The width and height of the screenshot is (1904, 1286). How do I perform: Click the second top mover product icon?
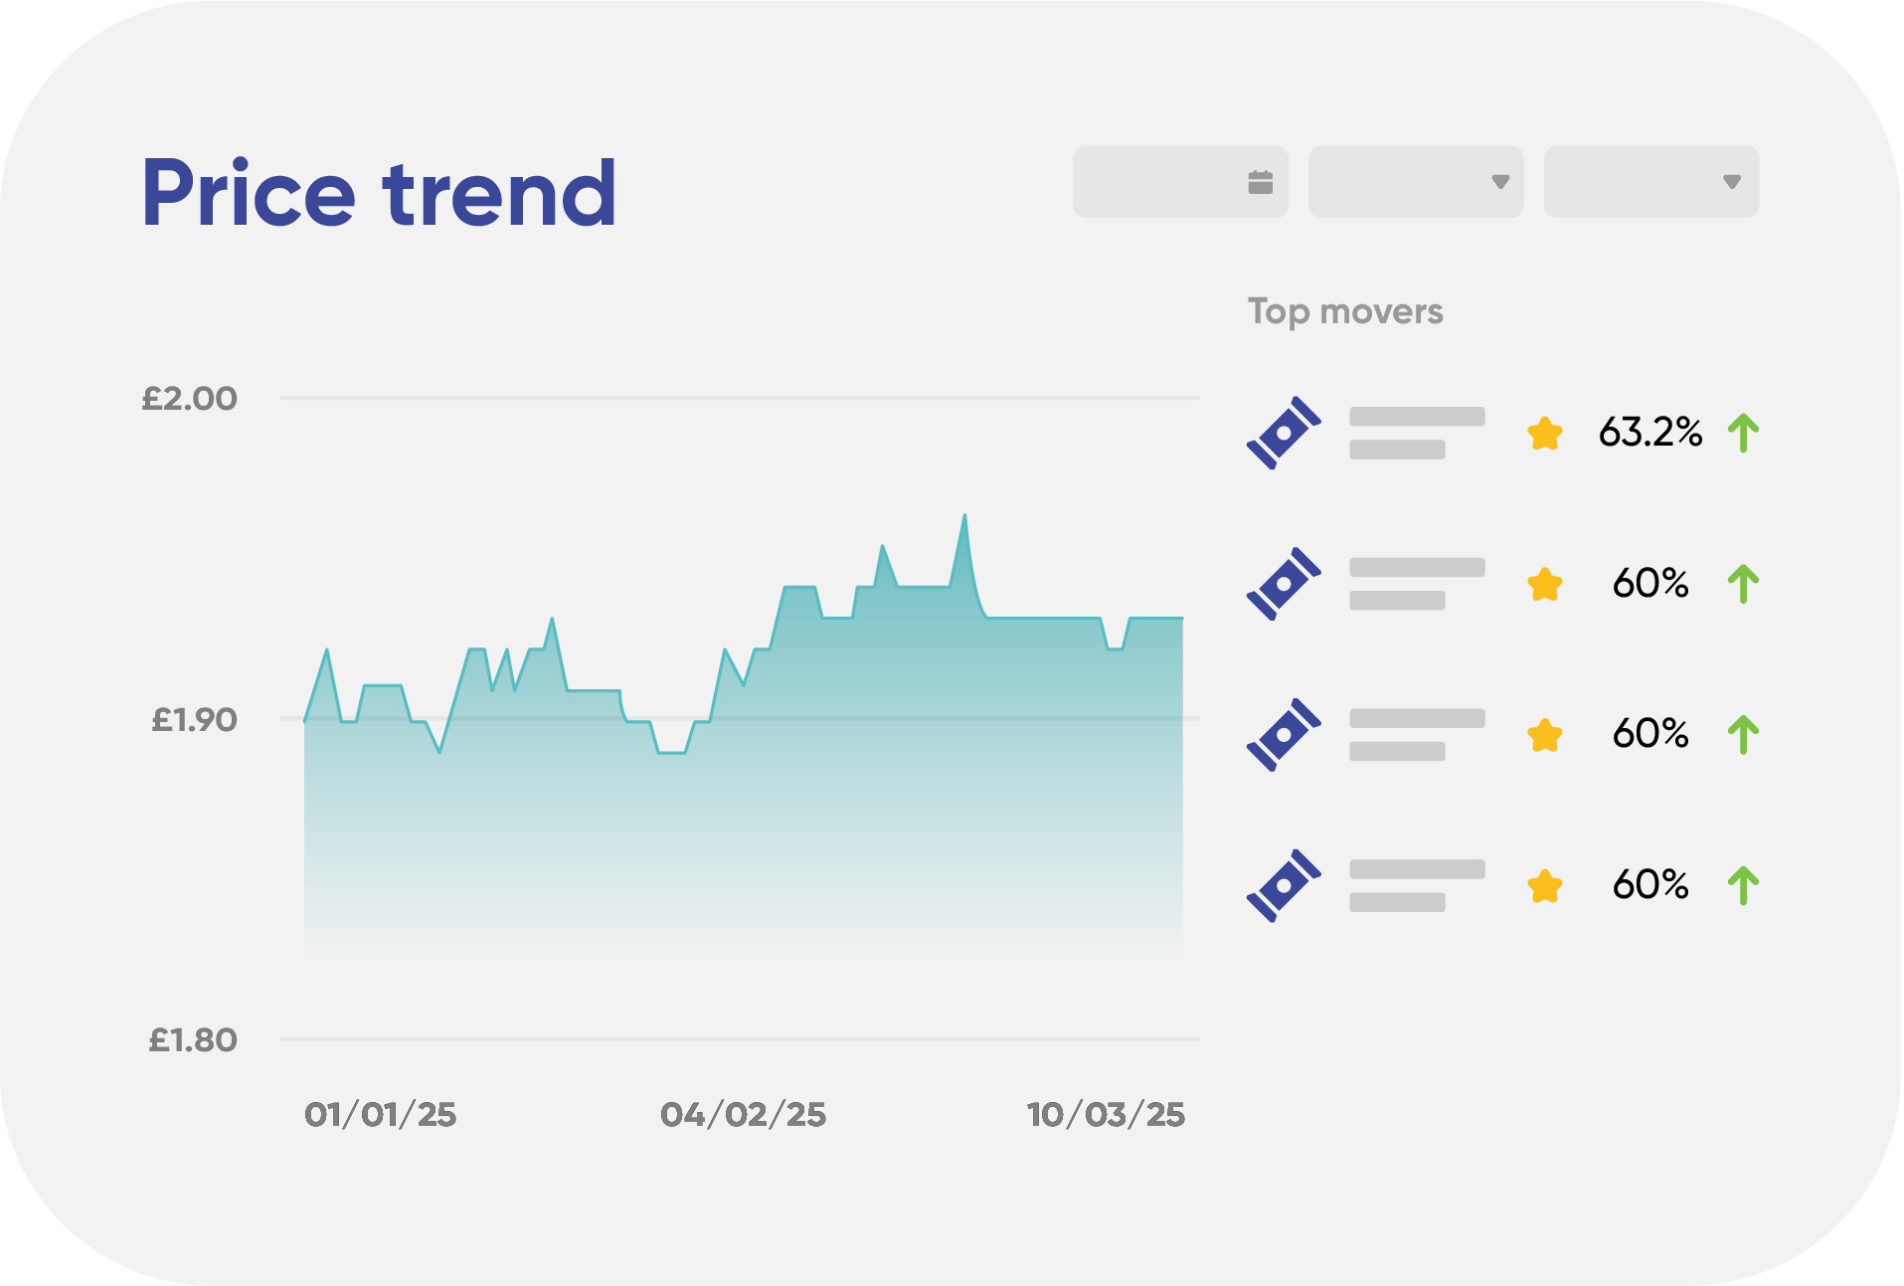click(1284, 584)
